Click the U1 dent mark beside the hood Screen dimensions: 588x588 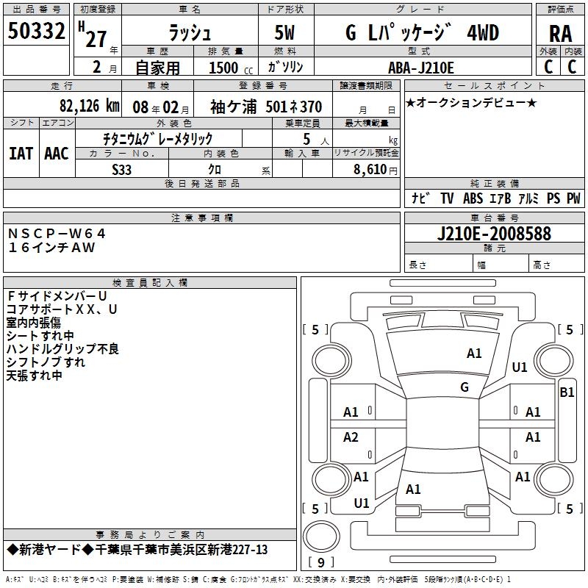pos(520,367)
